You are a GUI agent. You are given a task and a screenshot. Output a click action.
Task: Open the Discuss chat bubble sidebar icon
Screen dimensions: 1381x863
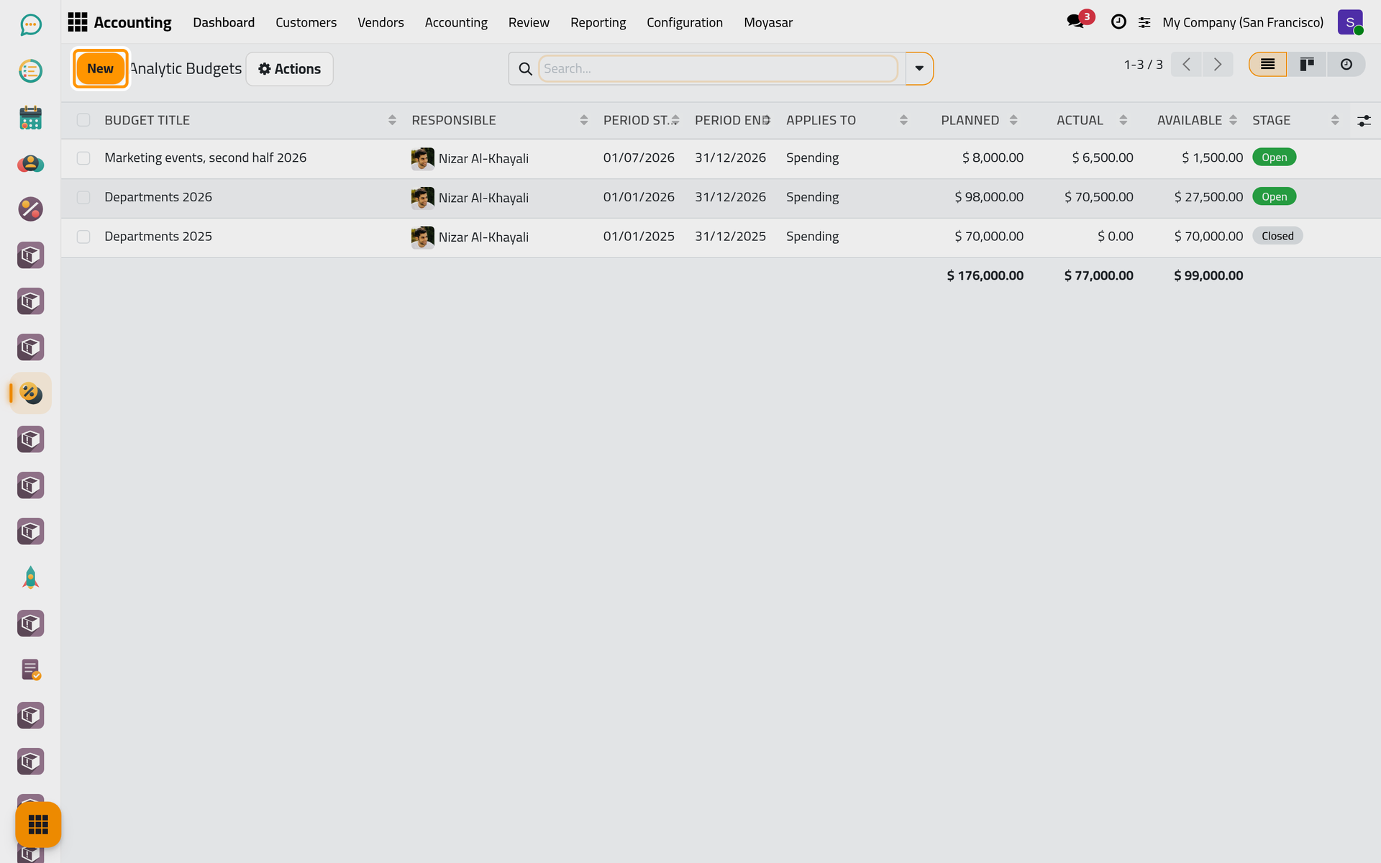tap(30, 25)
